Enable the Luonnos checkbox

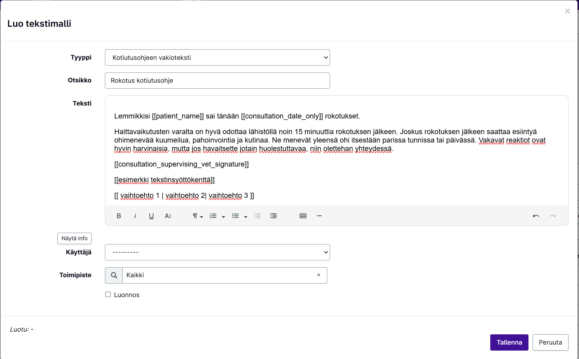(x=108, y=294)
